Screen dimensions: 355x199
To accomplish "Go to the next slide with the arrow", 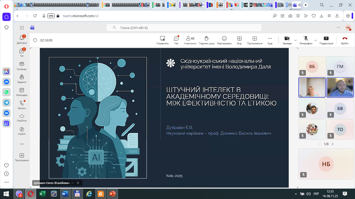I will (333, 144).
